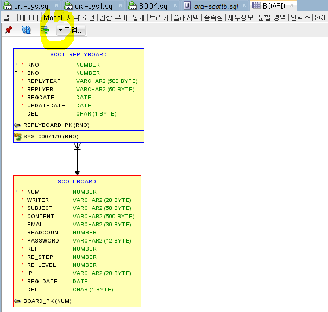Open the 데이터 sub-tab
This screenshot has height=312, width=328.
[29, 17]
